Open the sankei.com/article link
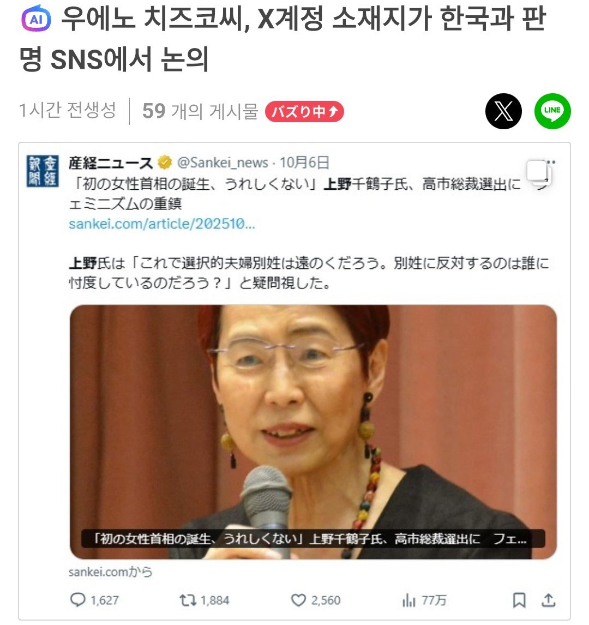 161,224
